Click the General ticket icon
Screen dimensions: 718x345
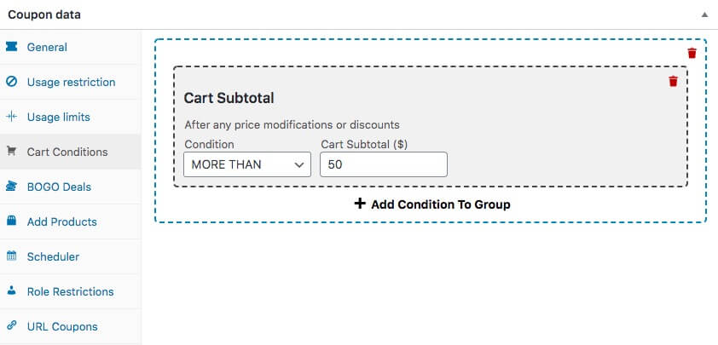point(12,47)
